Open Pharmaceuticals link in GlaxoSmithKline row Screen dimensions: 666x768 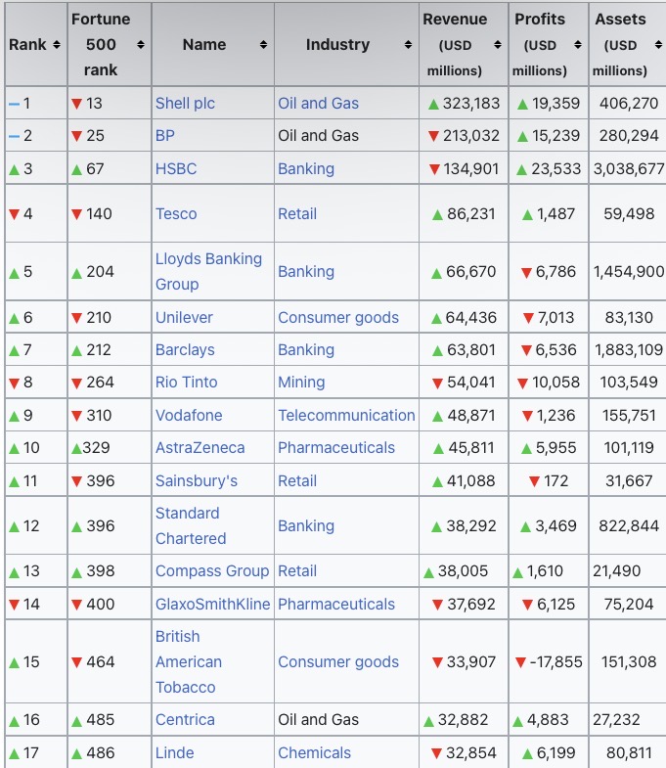pos(336,605)
